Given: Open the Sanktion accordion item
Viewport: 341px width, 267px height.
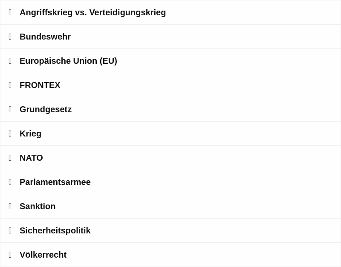Looking at the screenshot, I should tap(170, 206).
